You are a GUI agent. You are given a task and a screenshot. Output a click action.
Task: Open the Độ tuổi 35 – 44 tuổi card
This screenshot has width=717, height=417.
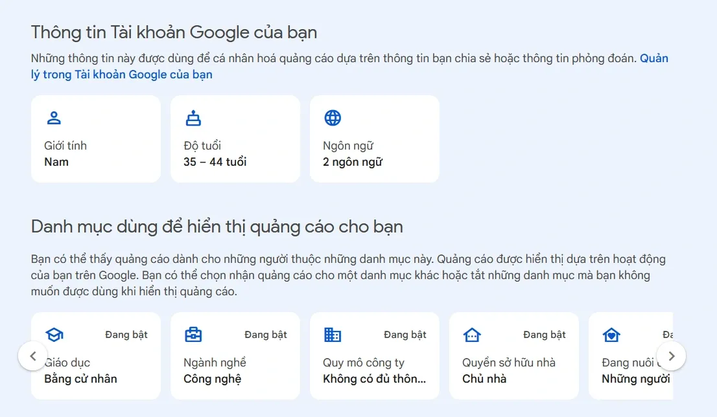[235, 139]
